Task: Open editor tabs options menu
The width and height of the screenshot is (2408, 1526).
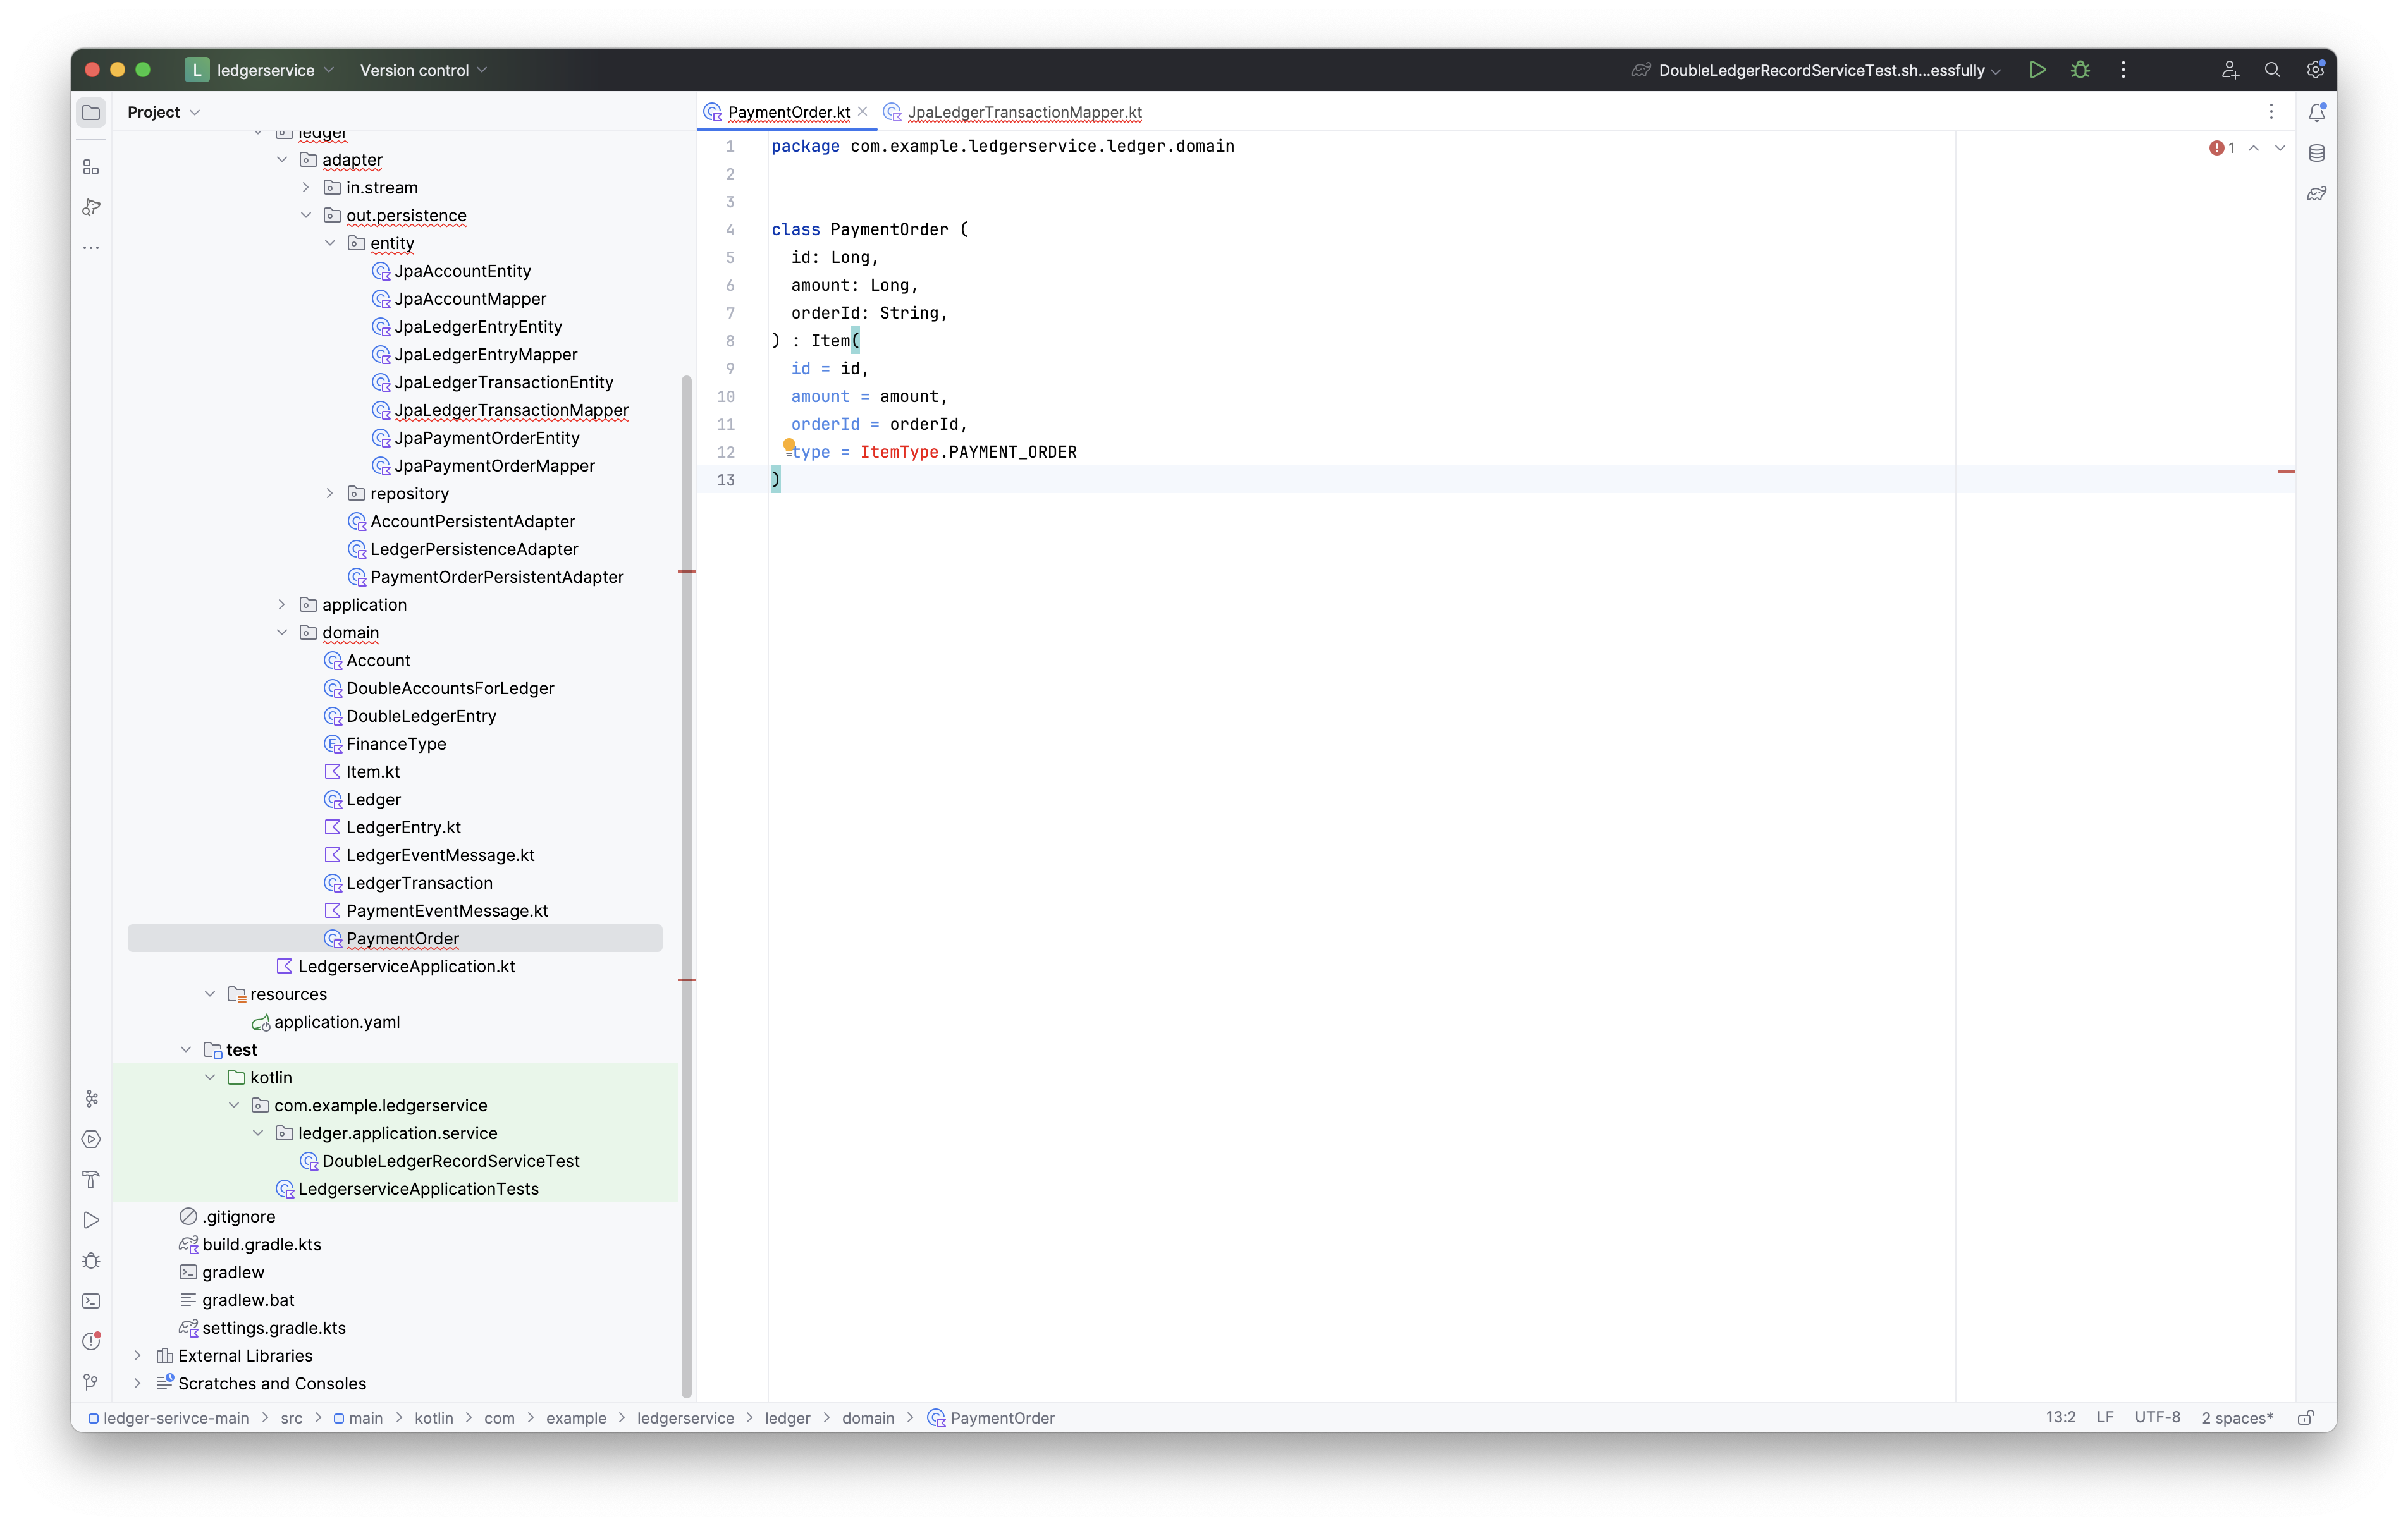Action: click(2271, 112)
